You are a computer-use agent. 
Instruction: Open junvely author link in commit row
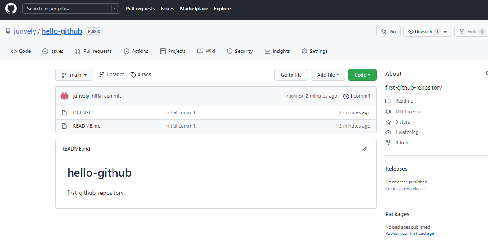click(x=81, y=96)
